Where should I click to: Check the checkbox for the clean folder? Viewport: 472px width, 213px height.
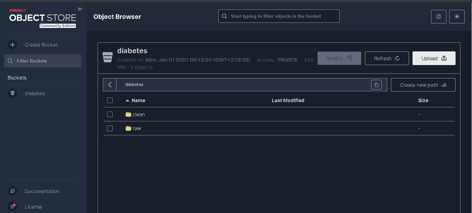110,114
